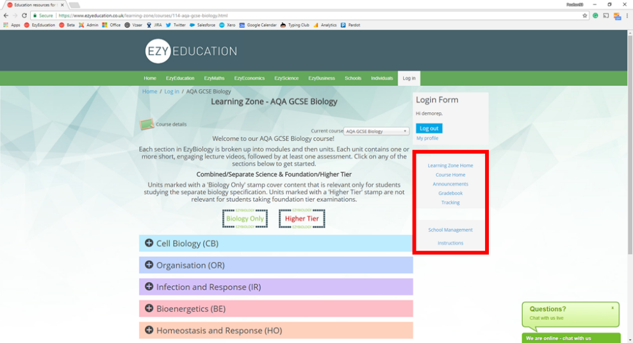The image size is (633, 343).
Task: Open a new browser tab
Action: [75, 5]
